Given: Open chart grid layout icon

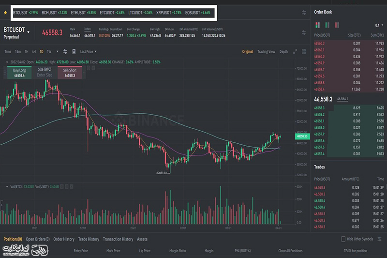Looking at the screenshot, I should (304, 51).
